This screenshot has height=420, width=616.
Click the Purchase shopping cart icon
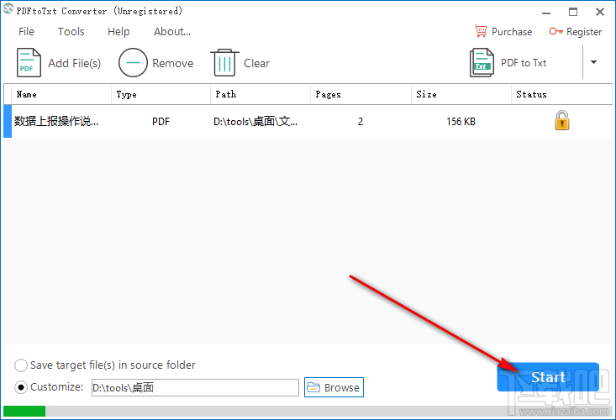tap(481, 31)
